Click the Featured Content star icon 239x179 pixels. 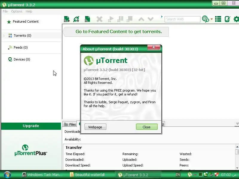[x=9, y=22]
